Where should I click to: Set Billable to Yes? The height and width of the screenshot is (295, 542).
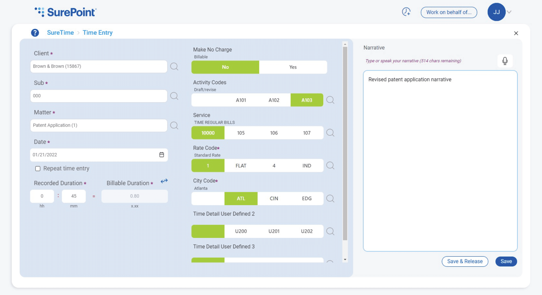click(x=293, y=67)
